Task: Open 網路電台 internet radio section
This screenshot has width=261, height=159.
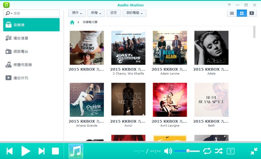Action: pos(32,51)
